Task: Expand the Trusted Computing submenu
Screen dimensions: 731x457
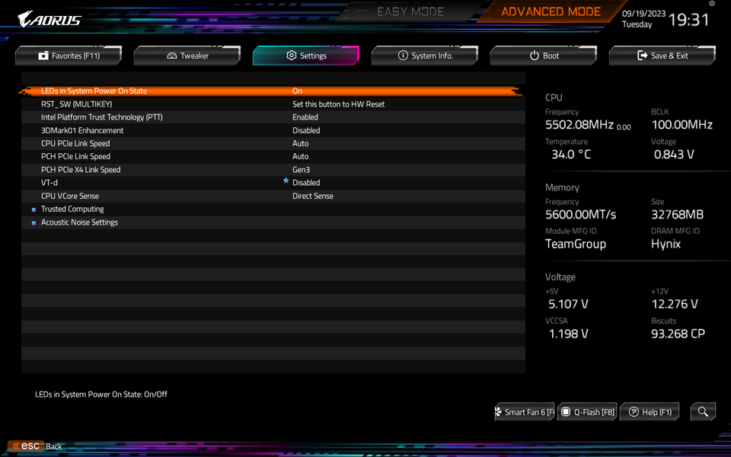Action: 72,209
